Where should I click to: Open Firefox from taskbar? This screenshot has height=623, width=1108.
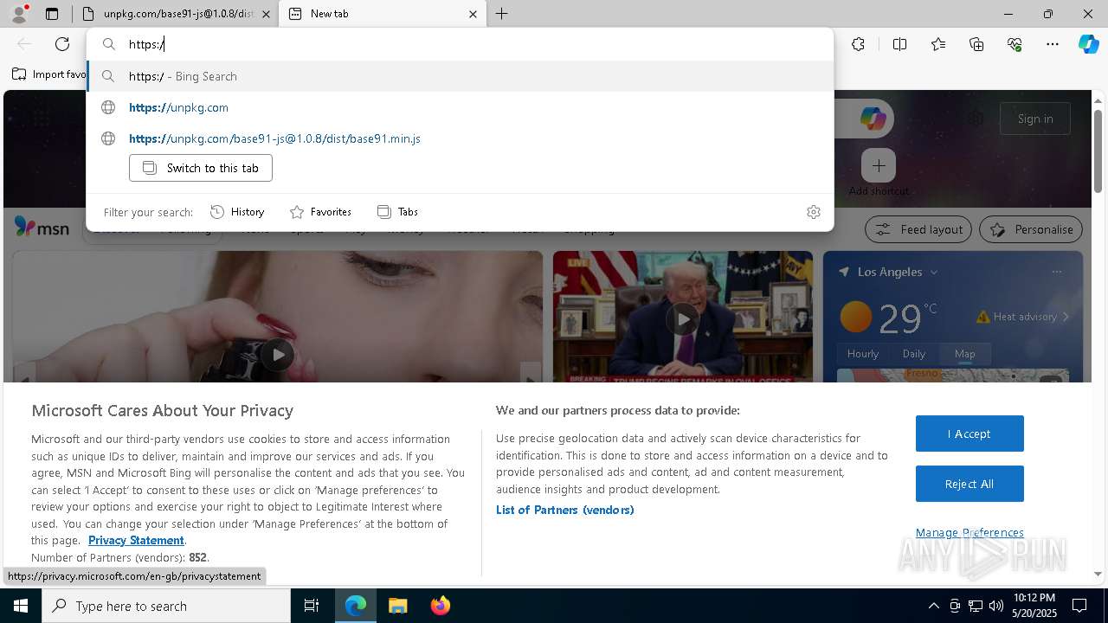pos(440,606)
